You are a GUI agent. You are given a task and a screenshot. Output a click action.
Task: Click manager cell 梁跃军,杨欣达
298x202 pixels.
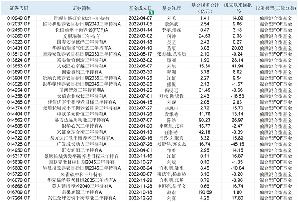(171, 174)
